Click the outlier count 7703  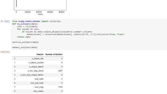[x=60, y=87]
